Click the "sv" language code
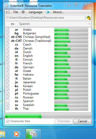The height and width of the screenshot is (139, 96). click(x=16, y=105)
